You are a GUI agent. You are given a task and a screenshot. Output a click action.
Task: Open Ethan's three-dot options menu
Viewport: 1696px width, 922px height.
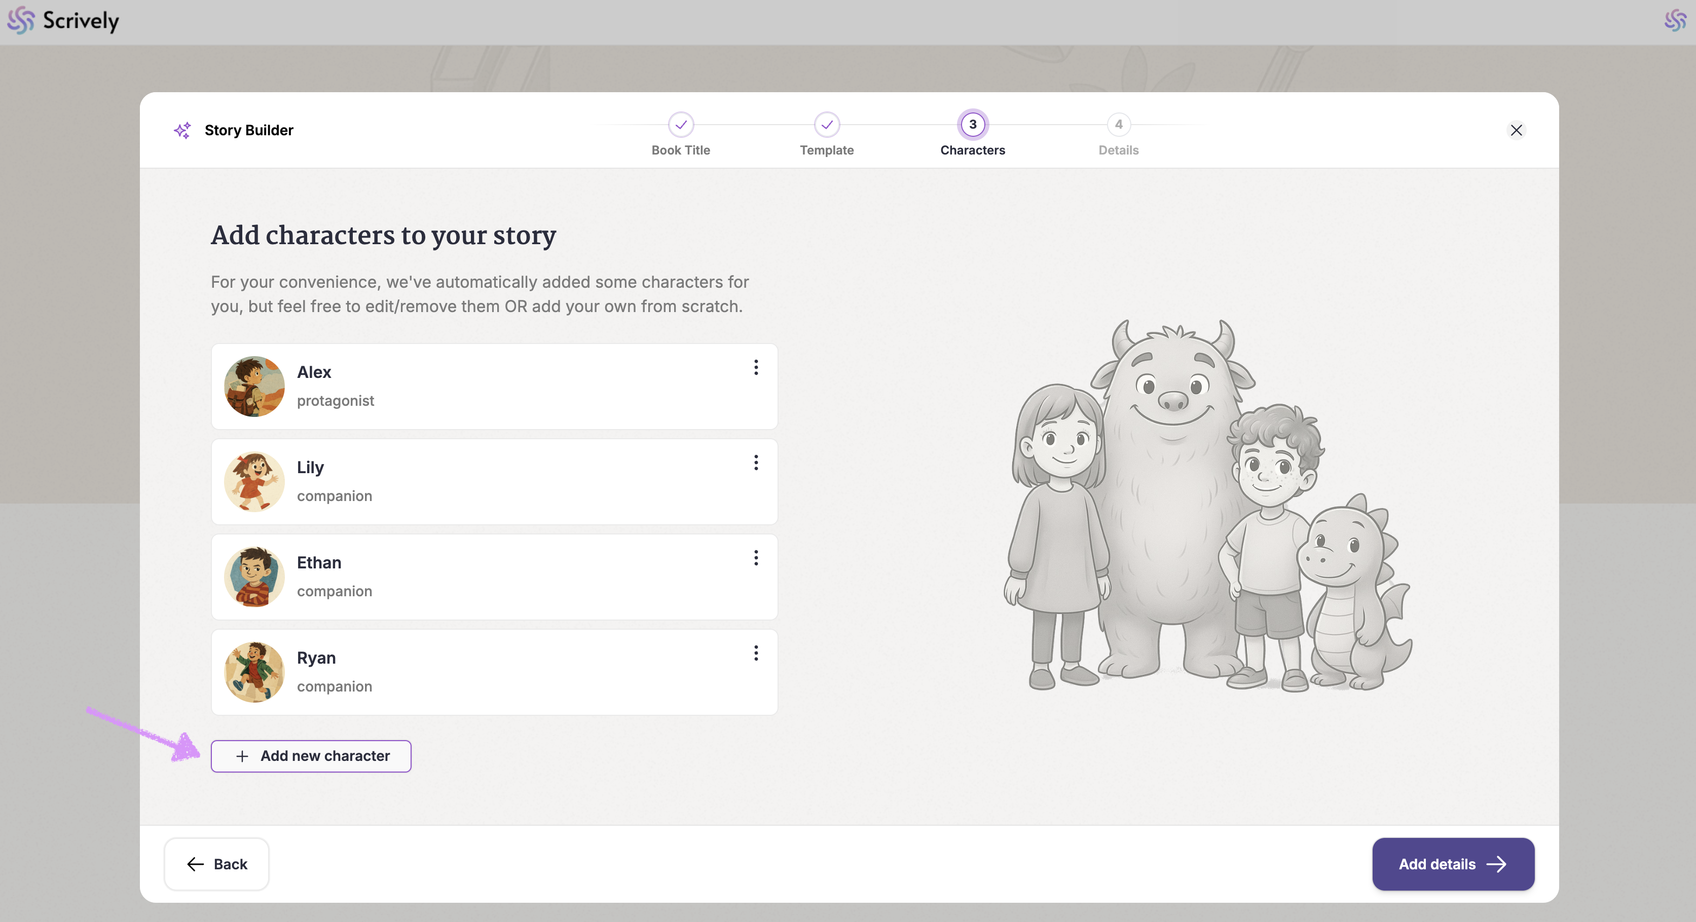(756, 558)
